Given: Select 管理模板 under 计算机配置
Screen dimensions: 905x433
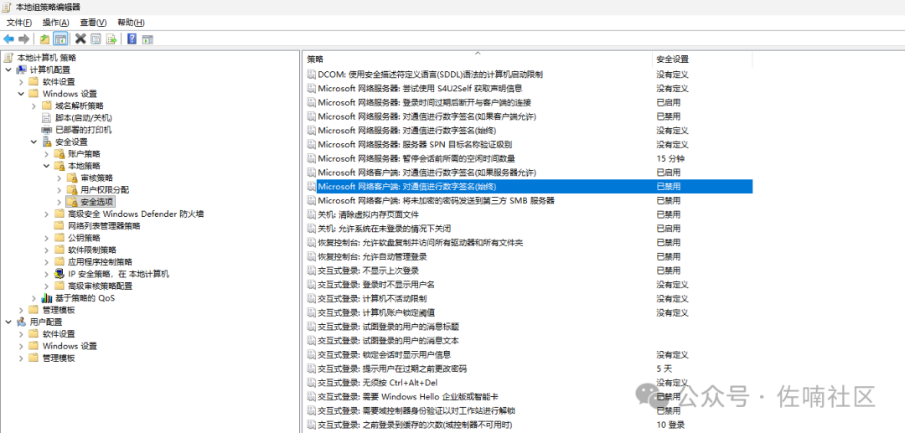Looking at the screenshot, I should click(59, 310).
